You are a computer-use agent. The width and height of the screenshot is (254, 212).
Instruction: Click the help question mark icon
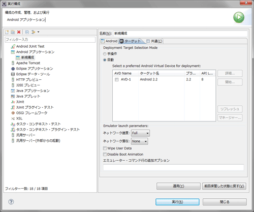(x=11, y=202)
